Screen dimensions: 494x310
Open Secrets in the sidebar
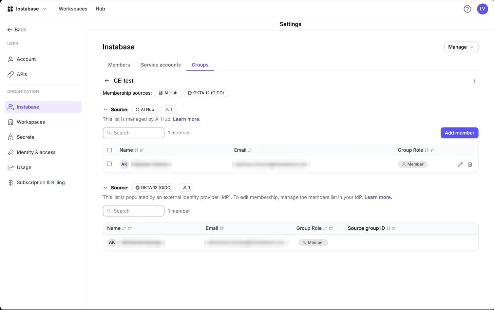pos(43,137)
